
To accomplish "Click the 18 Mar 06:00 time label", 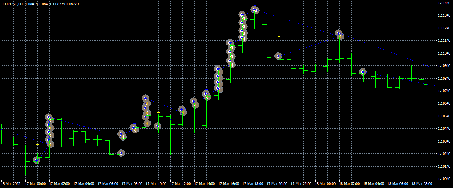I will [x=398, y=184].
